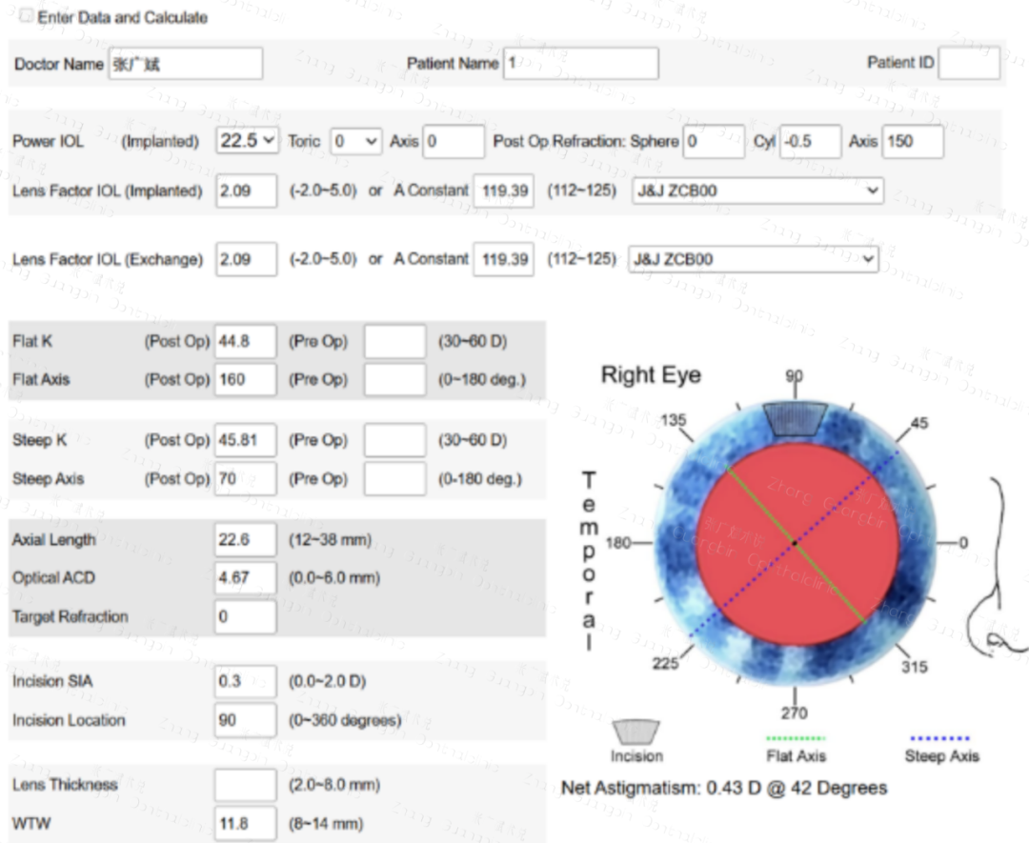1029x843 pixels.
Task: Click the Post Op Refraction Sphere field
Action: click(x=714, y=141)
